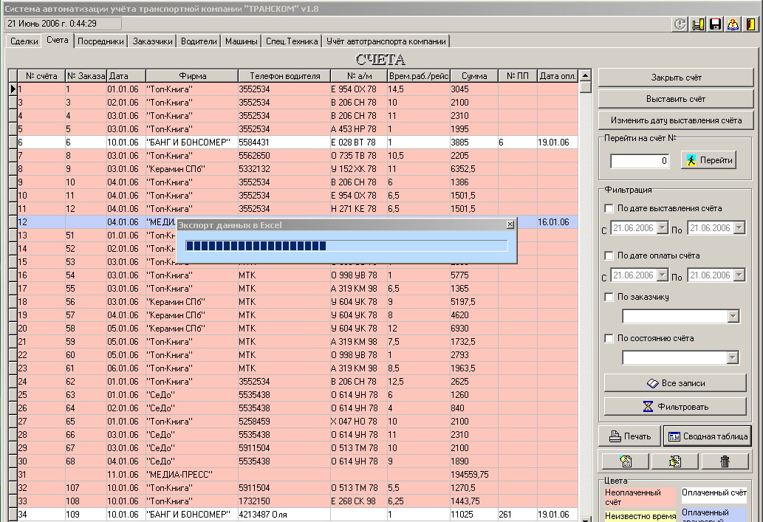Switch to the "Водители" tab
The width and height of the screenshot is (763, 522).
click(199, 42)
